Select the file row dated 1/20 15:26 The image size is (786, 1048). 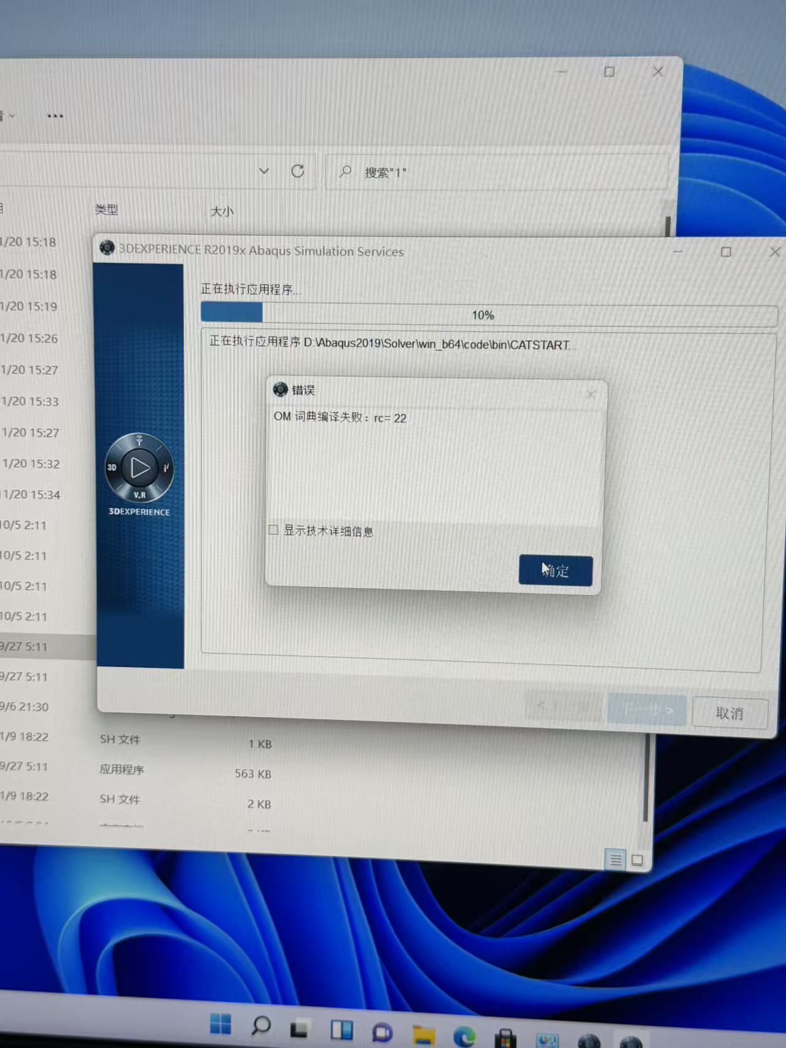pyautogui.click(x=29, y=338)
